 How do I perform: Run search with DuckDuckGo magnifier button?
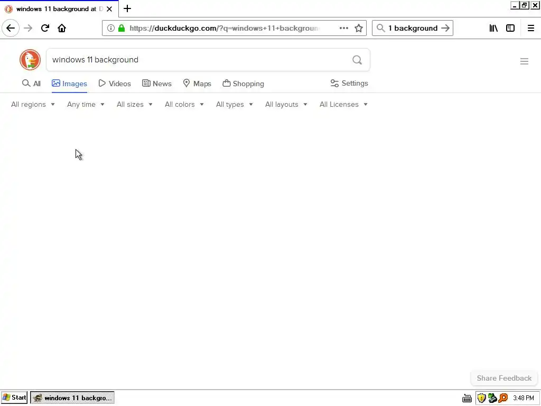point(357,60)
